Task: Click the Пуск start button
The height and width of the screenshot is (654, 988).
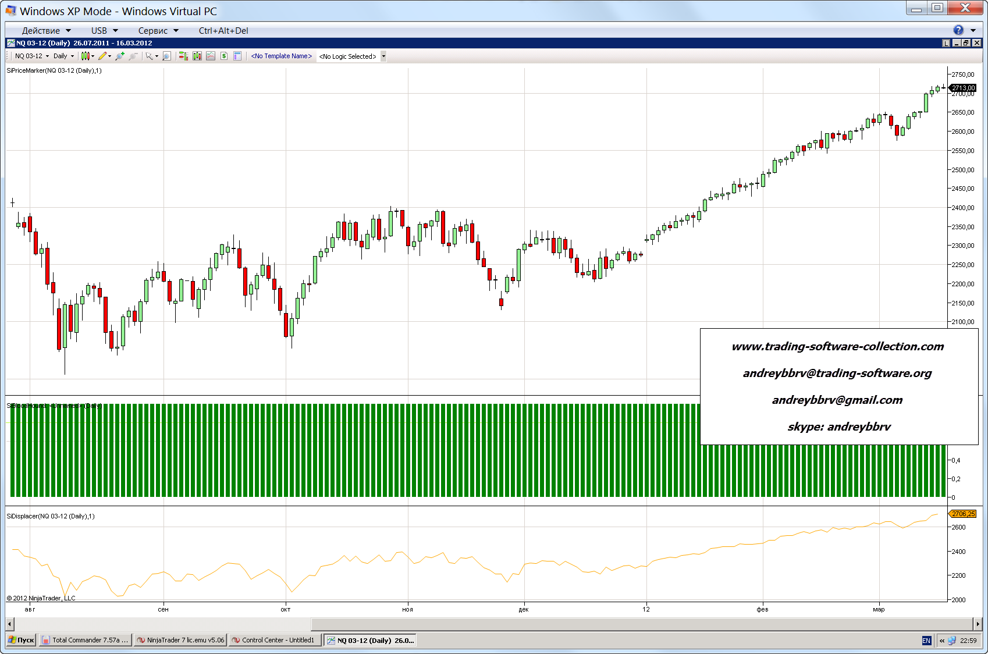Action: [x=22, y=640]
